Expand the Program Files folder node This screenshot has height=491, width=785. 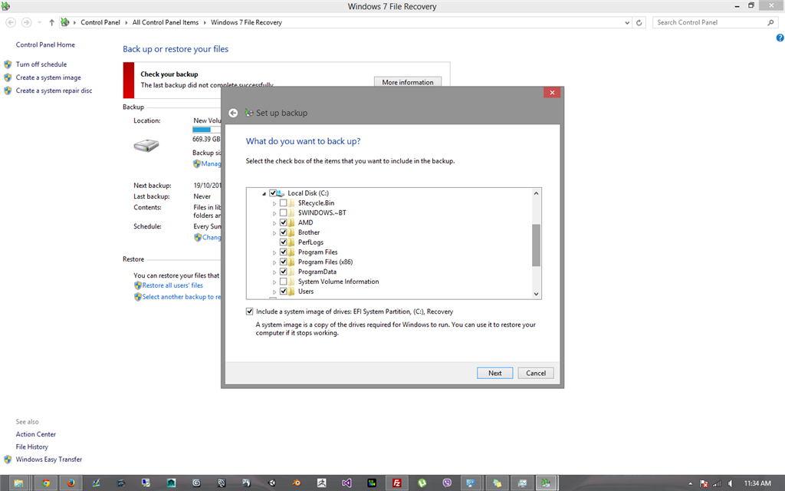(x=274, y=252)
